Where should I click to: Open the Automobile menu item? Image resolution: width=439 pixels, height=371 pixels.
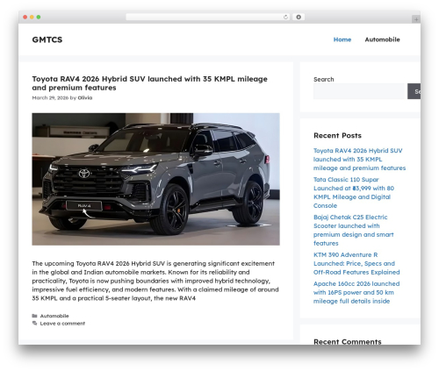pyautogui.click(x=382, y=39)
